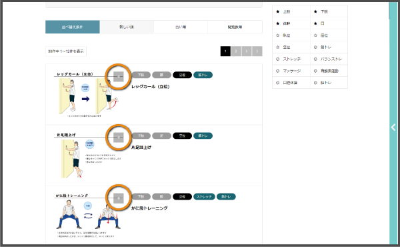
Task: Go to next page with pagination arrow
Action: [x=257, y=51]
